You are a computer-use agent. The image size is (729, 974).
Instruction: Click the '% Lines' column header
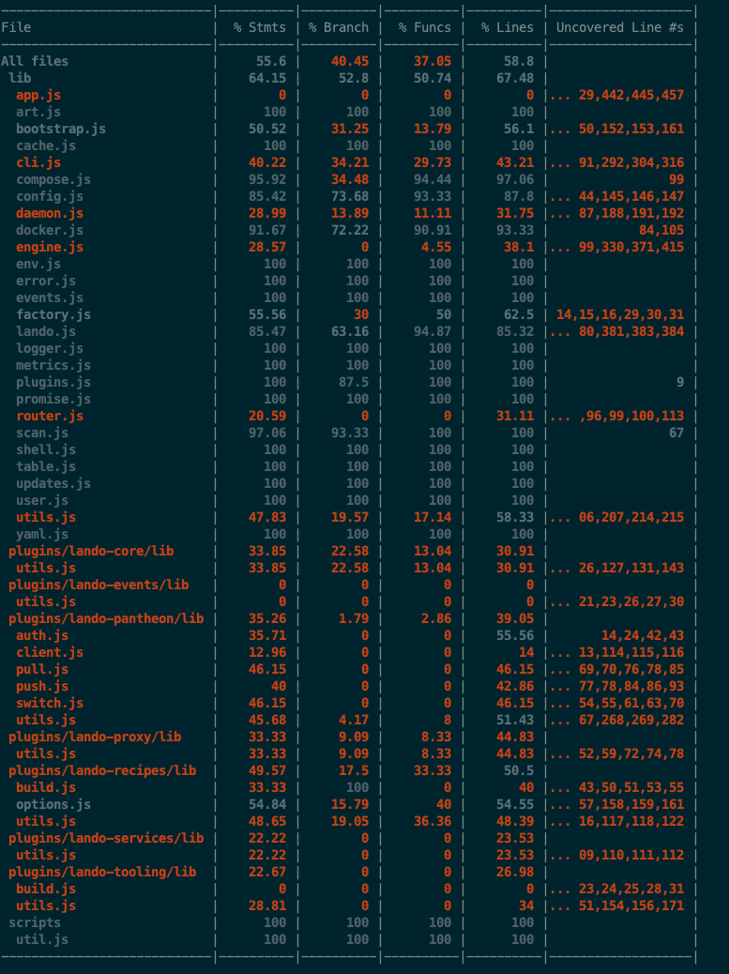[508, 27]
